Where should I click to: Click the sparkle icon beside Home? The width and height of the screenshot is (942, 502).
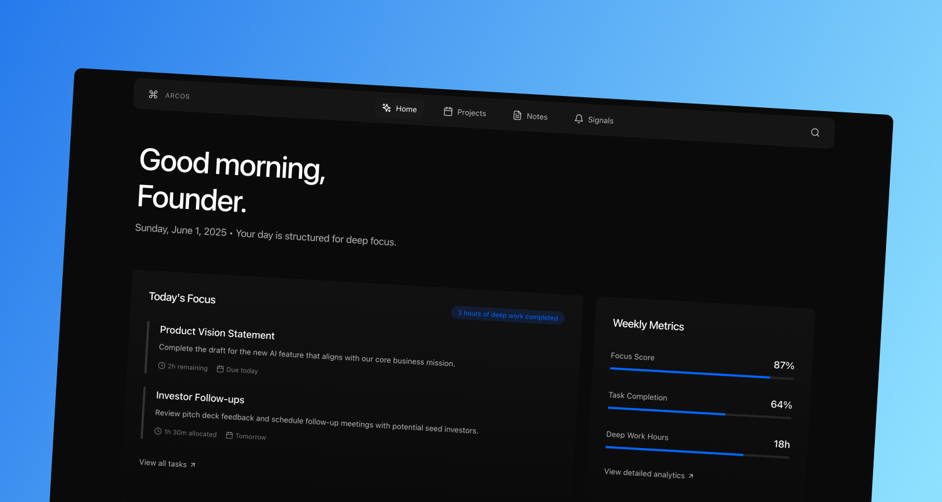(387, 108)
